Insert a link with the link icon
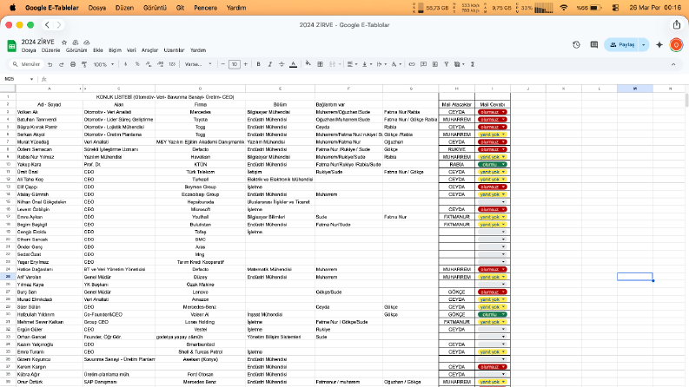This screenshot has width=689, height=387. click(x=412, y=64)
